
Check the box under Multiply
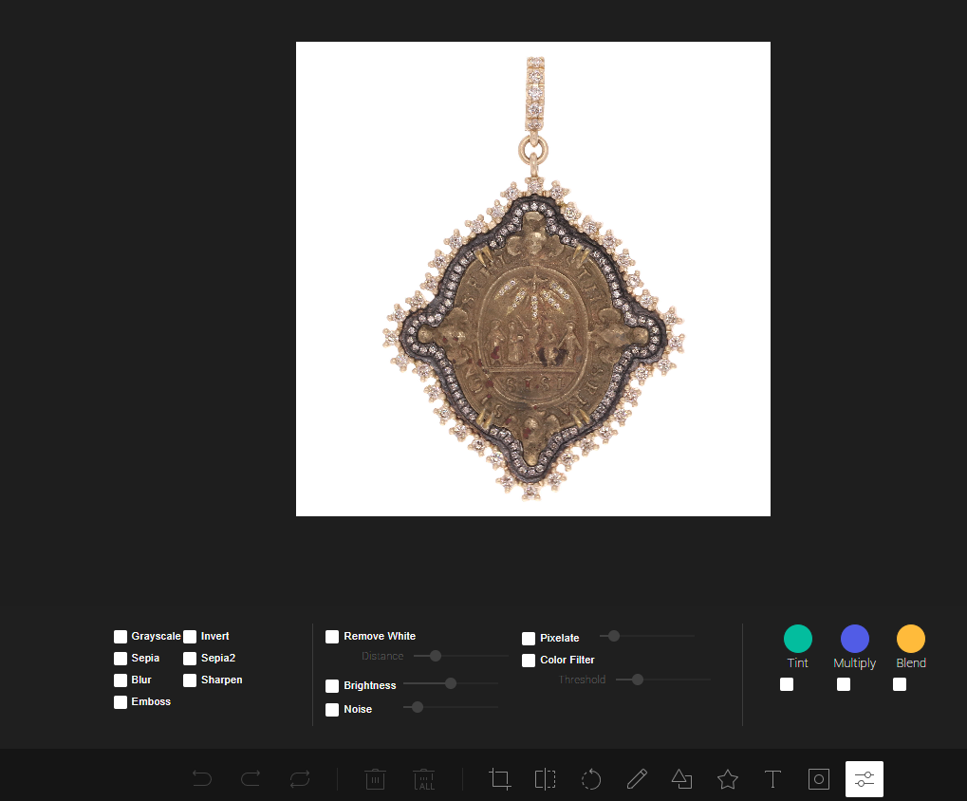844,684
